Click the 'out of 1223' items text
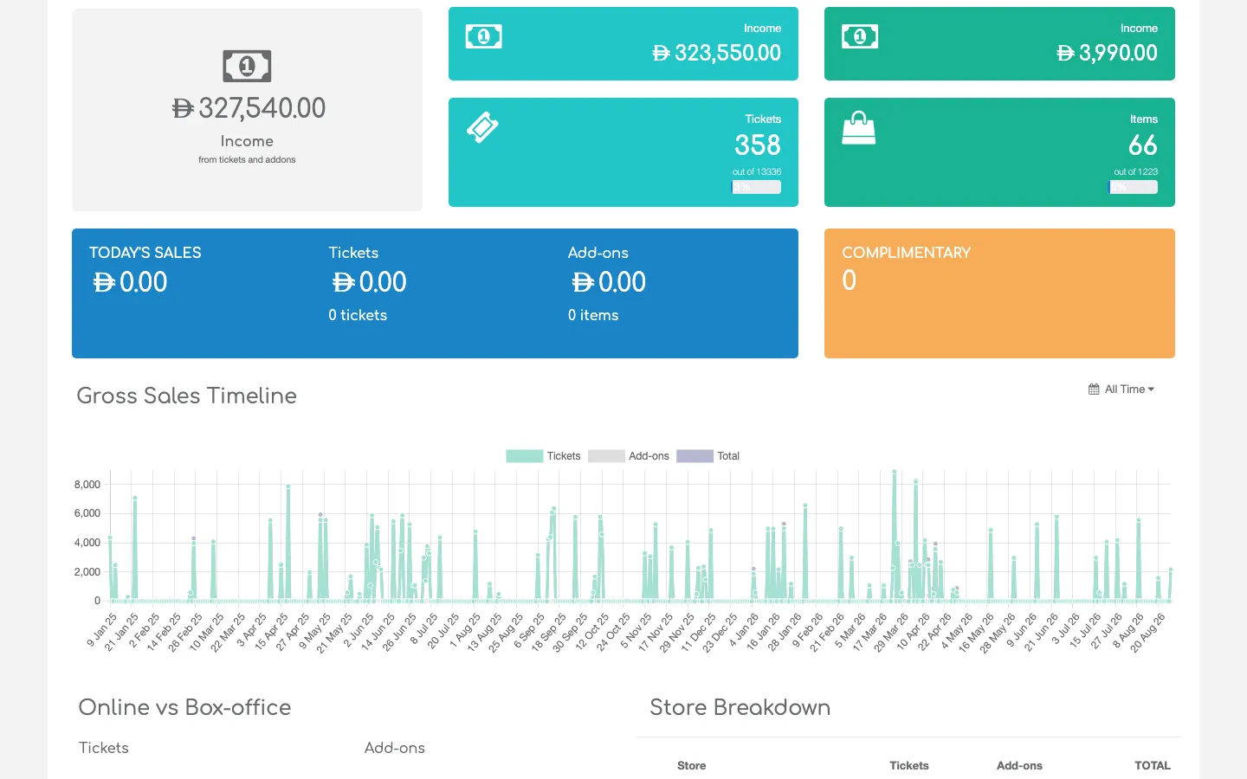Image resolution: width=1247 pixels, height=779 pixels. click(1135, 172)
